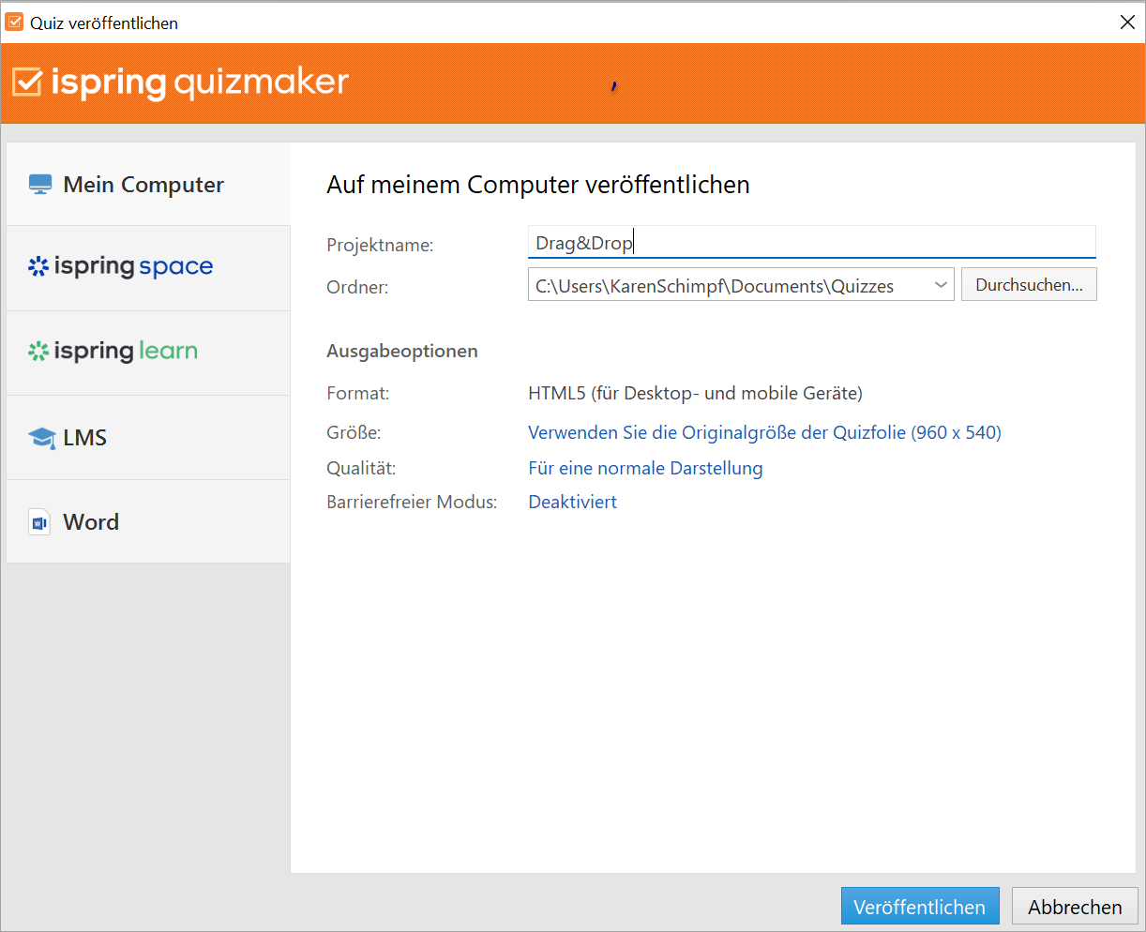The width and height of the screenshot is (1146, 932).
Task: Open the Größe original size link
Action: tap(764, 432)
